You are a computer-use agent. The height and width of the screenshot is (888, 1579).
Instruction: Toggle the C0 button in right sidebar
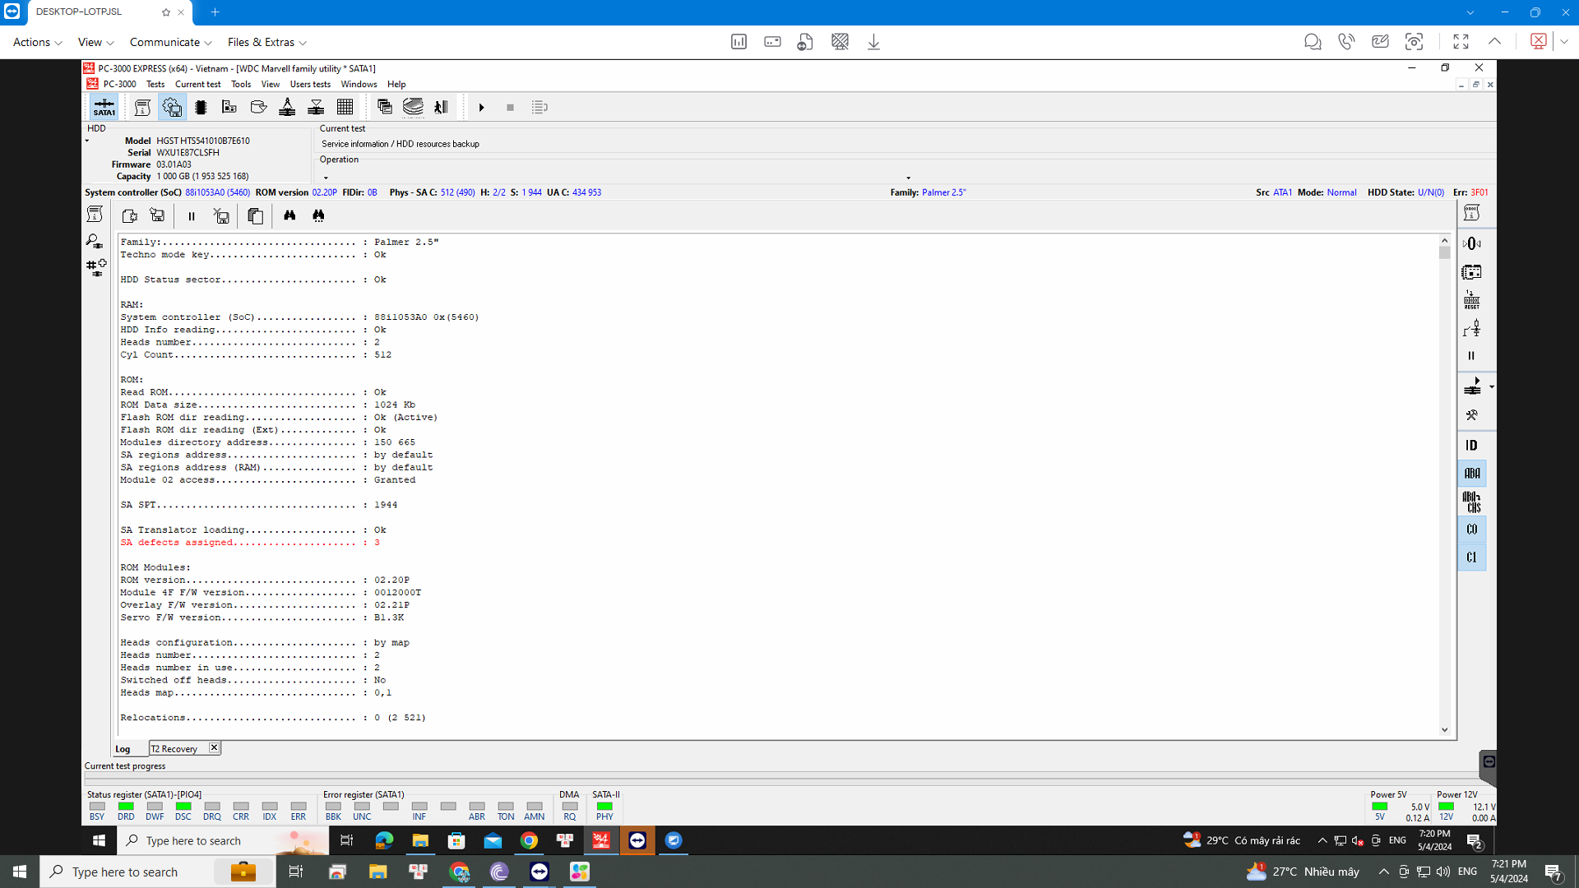(x=1471, y=530)
